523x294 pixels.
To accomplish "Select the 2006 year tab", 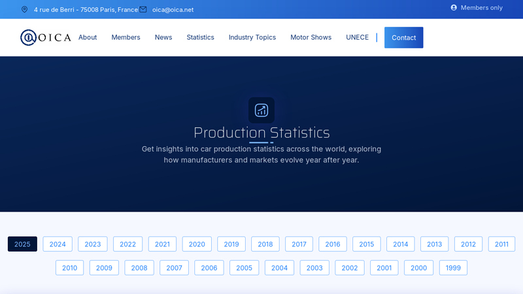I will [209, 268].
